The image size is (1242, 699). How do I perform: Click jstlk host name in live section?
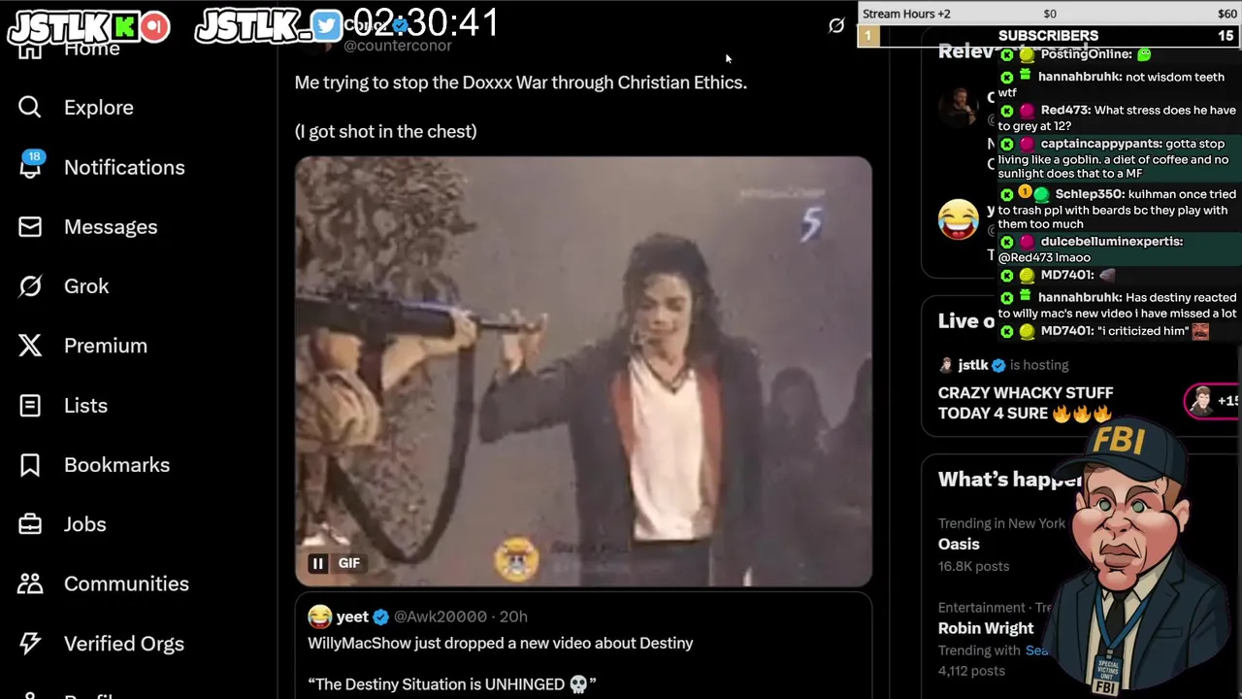click(x=973, y=365)
